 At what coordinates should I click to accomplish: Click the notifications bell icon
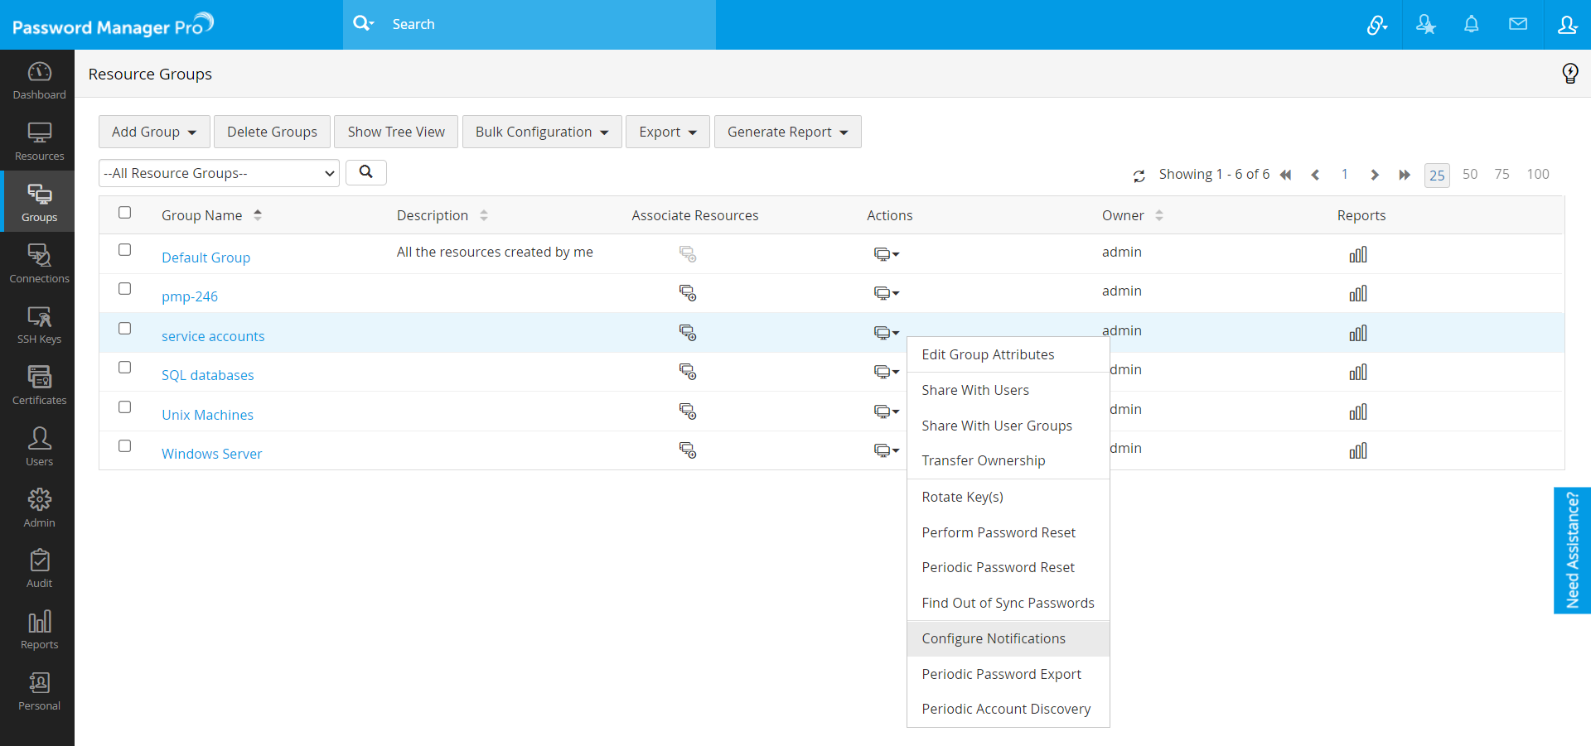pos(1471,25)
